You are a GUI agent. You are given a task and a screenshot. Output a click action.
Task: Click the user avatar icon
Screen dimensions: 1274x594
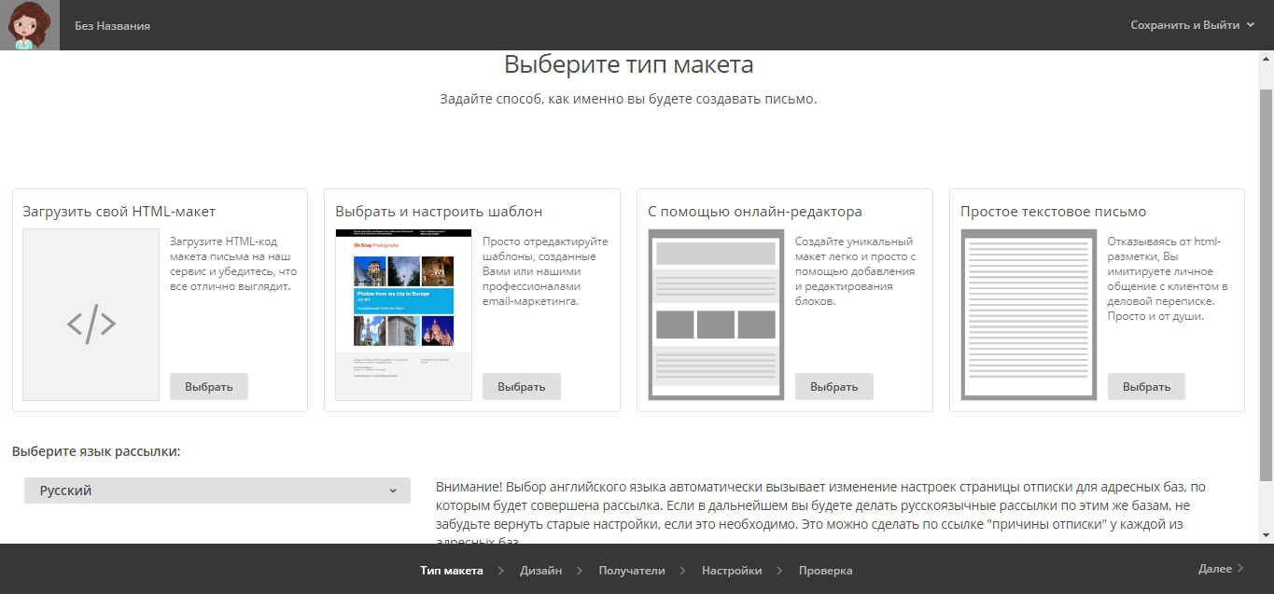(x=29, y=25)
